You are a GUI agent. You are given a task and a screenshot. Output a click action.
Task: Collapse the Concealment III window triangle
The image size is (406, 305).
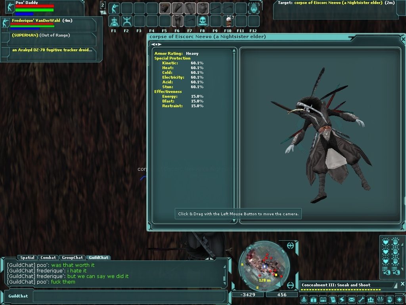pyautogui.click(x=395, y=285)
